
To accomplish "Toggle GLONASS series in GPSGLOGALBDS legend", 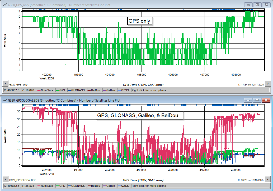I will click(x=76, y=186).
